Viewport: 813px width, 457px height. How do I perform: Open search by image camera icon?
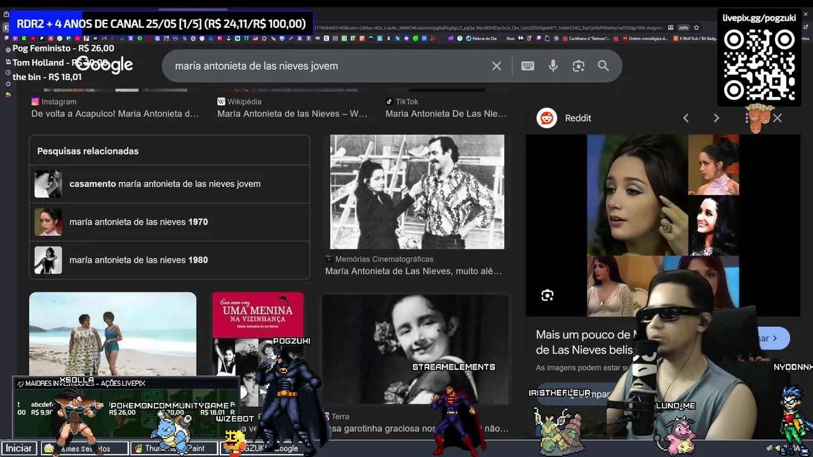point(578,66)
